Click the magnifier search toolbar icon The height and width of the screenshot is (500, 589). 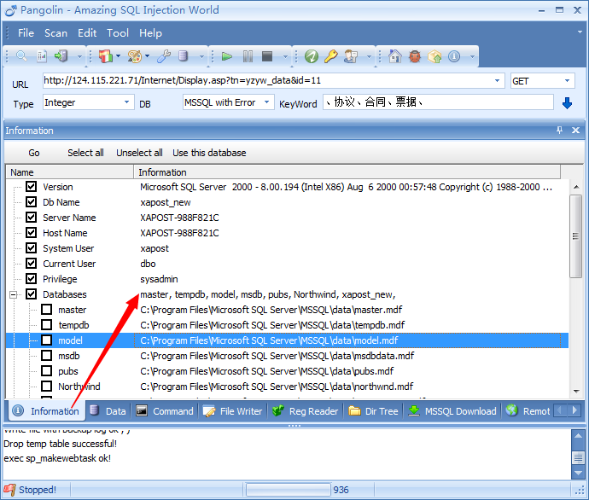[x=21, y=56]
